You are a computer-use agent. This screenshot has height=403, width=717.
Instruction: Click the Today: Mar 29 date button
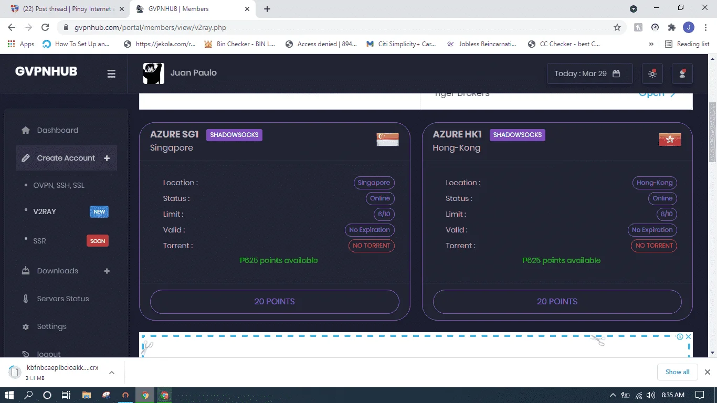click(x=589, y=73)
